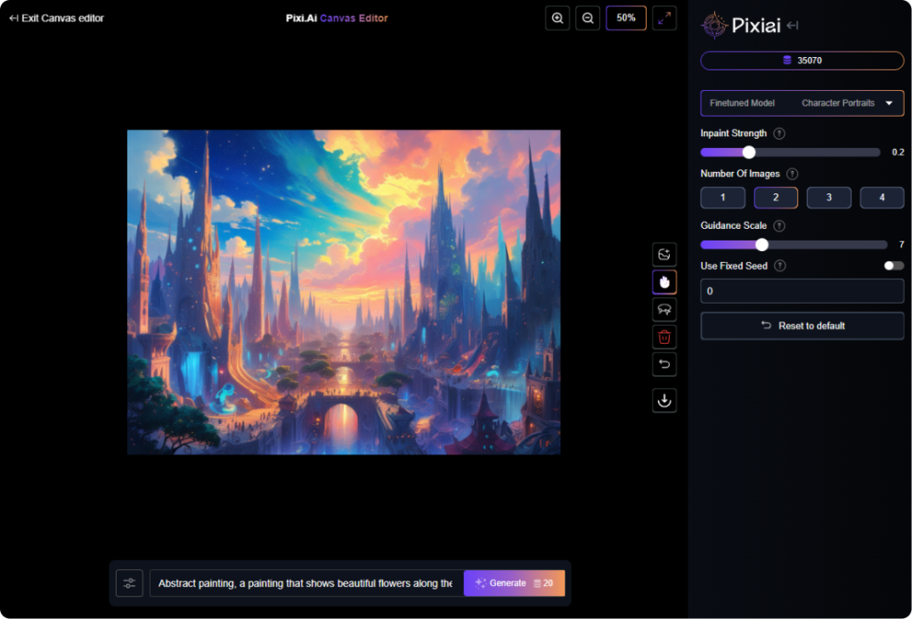
Task: Click inside the prompt text field
Action: coord(303,582)
